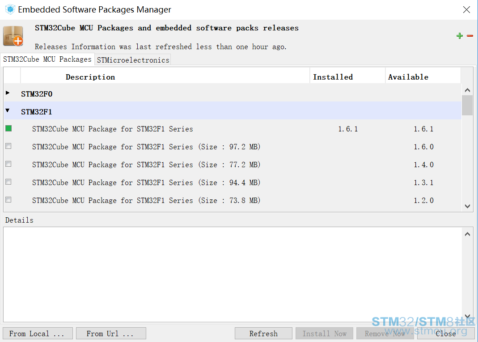Click the package box icon with plus
The image size is (478, 342).
[13, 36]
